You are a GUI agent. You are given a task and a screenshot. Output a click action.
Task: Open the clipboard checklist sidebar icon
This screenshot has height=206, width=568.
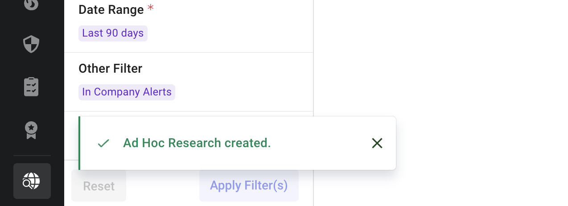[x=31, y=87]
